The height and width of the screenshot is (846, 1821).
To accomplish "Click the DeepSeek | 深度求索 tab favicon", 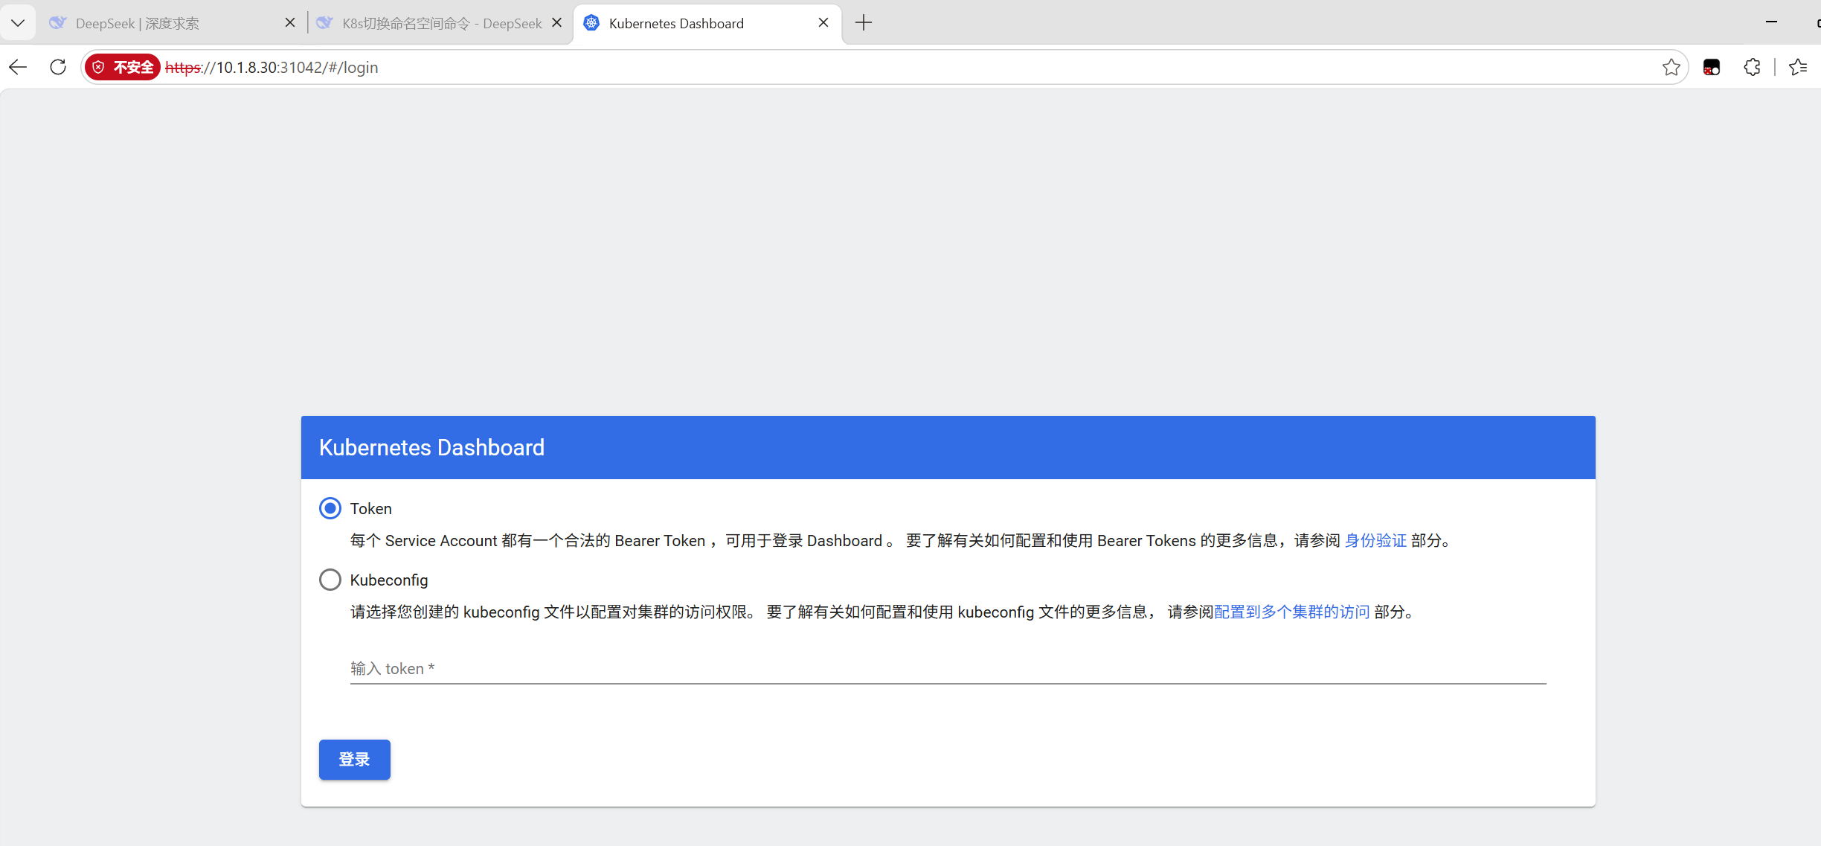I will point(57,23).
